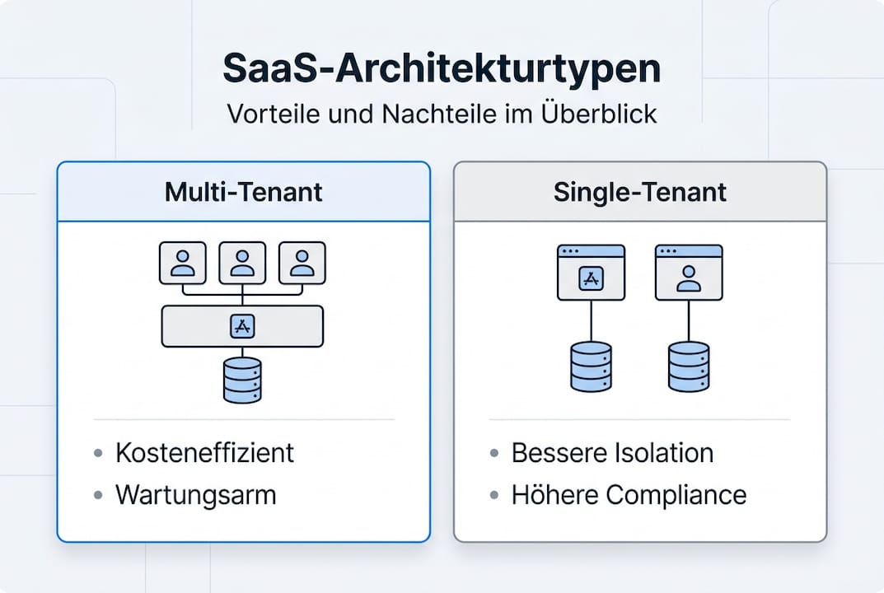
Task: Open the SaaS-Architekturtypen title link
Action: point(442,68)
